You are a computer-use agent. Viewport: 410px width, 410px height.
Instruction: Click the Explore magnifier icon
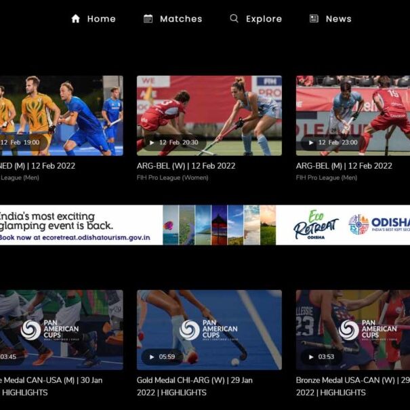pos(234,18)
